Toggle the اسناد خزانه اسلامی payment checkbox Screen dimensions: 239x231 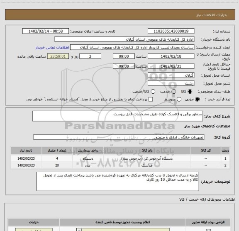pos(151,100)
